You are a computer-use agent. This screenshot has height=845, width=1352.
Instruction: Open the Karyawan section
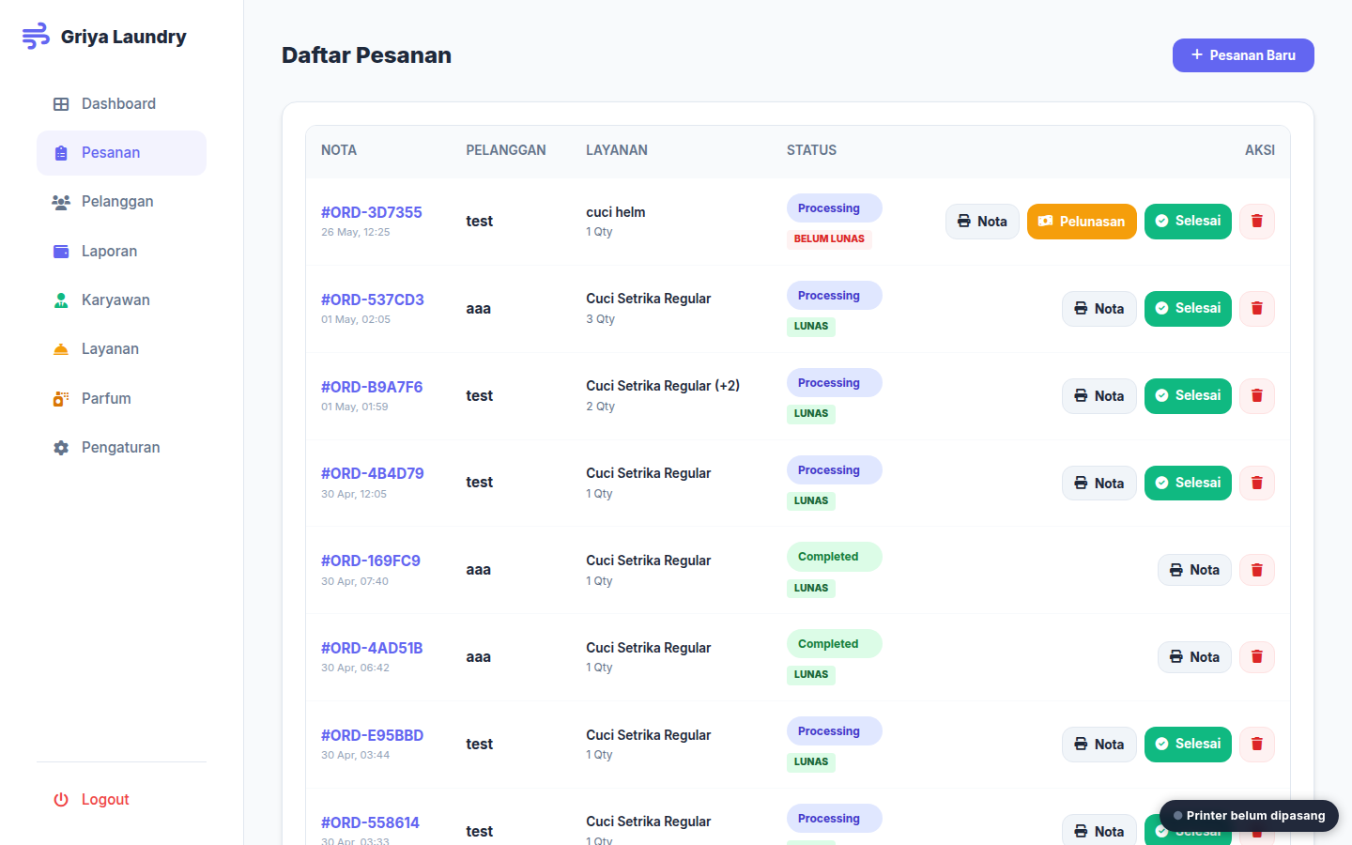coord(121,300)
